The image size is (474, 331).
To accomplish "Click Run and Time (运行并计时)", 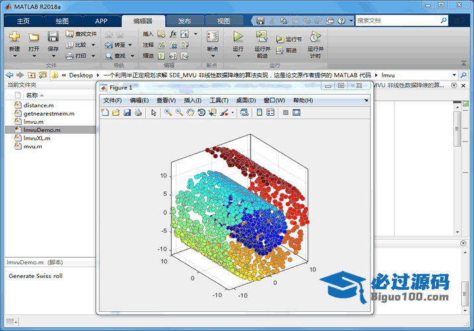I will tap(316, 44).
